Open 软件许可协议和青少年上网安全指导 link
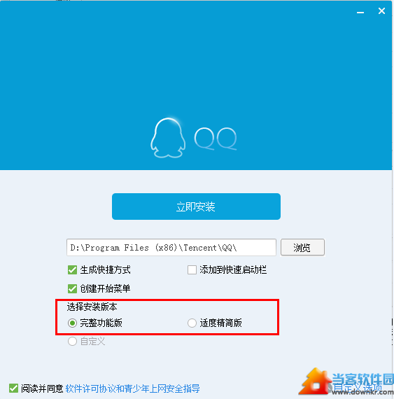394x399 pixels. click(132, 388)
